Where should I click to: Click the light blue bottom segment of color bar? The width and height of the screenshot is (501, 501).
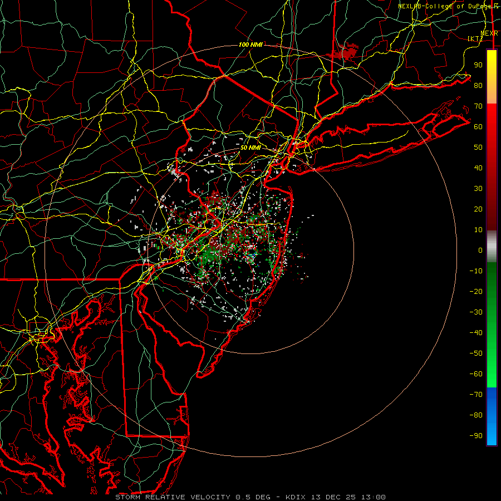[x=492, y=433]
